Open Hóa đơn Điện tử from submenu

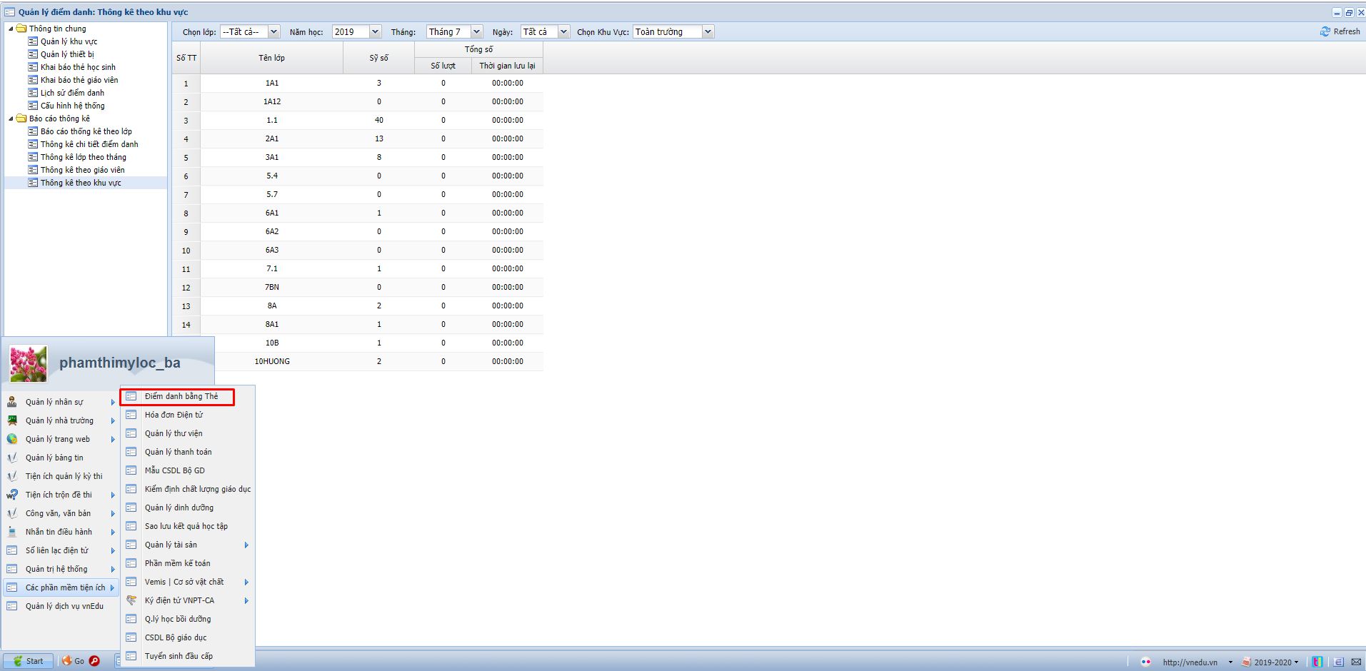point(174,415)
